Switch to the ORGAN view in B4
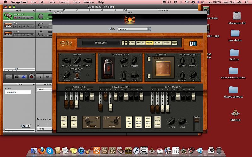The height and width of the screenshot is (157, 252). (149, 43)
